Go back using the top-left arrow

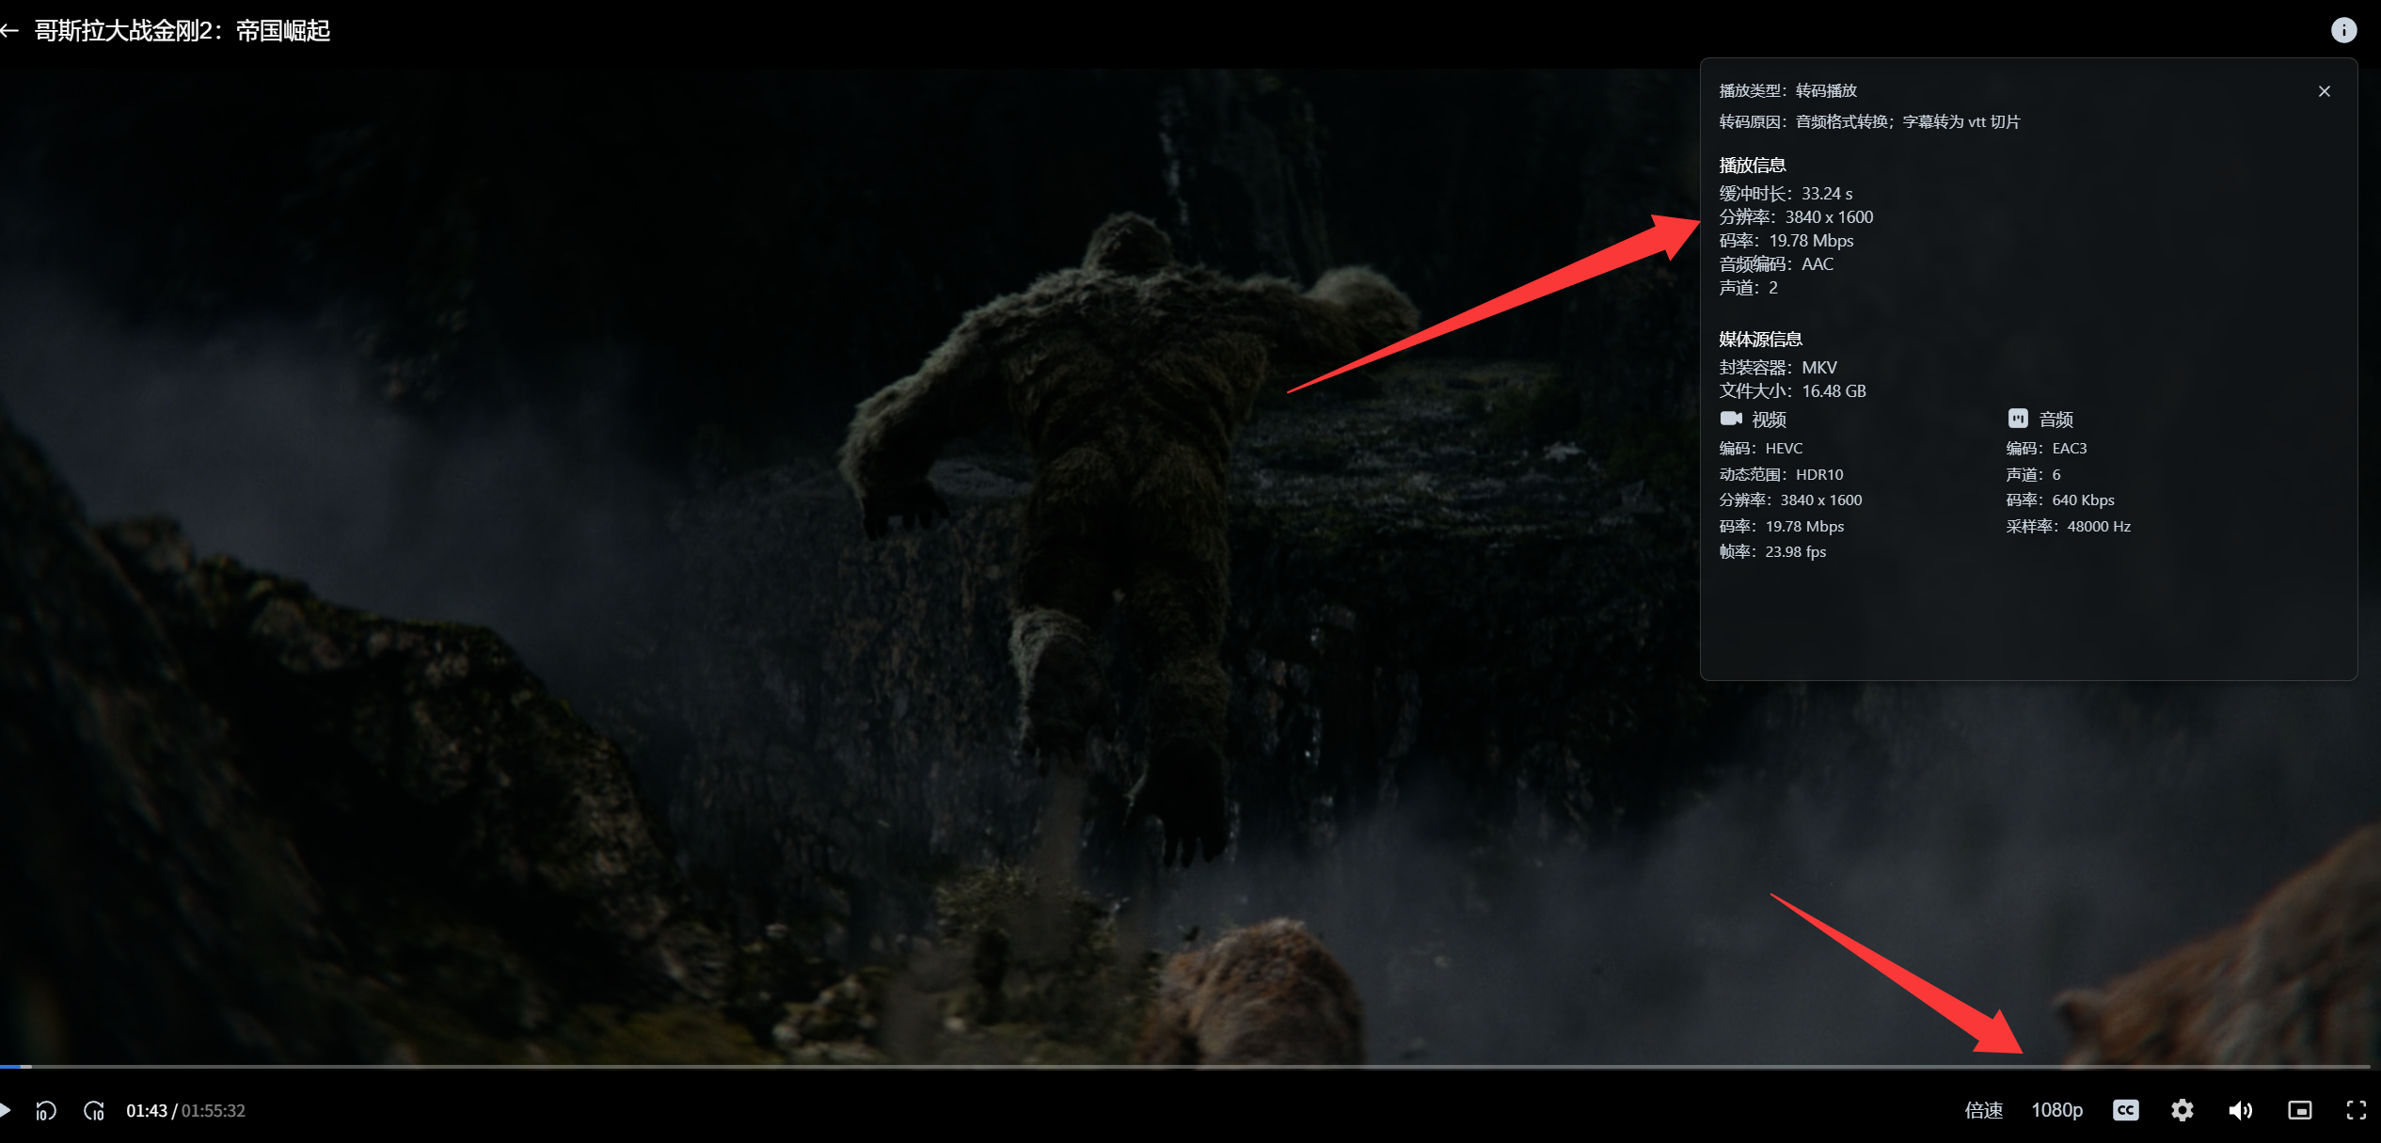(9, 31)
